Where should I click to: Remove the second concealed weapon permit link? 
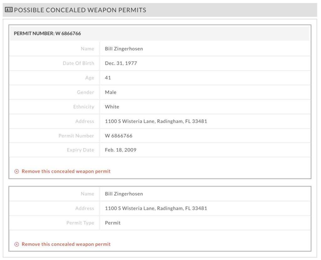click(x=66, y=244)
